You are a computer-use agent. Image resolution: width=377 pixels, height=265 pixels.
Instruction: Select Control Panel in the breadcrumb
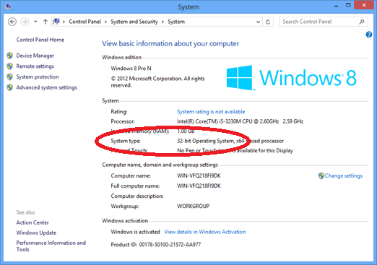[84, 22]
